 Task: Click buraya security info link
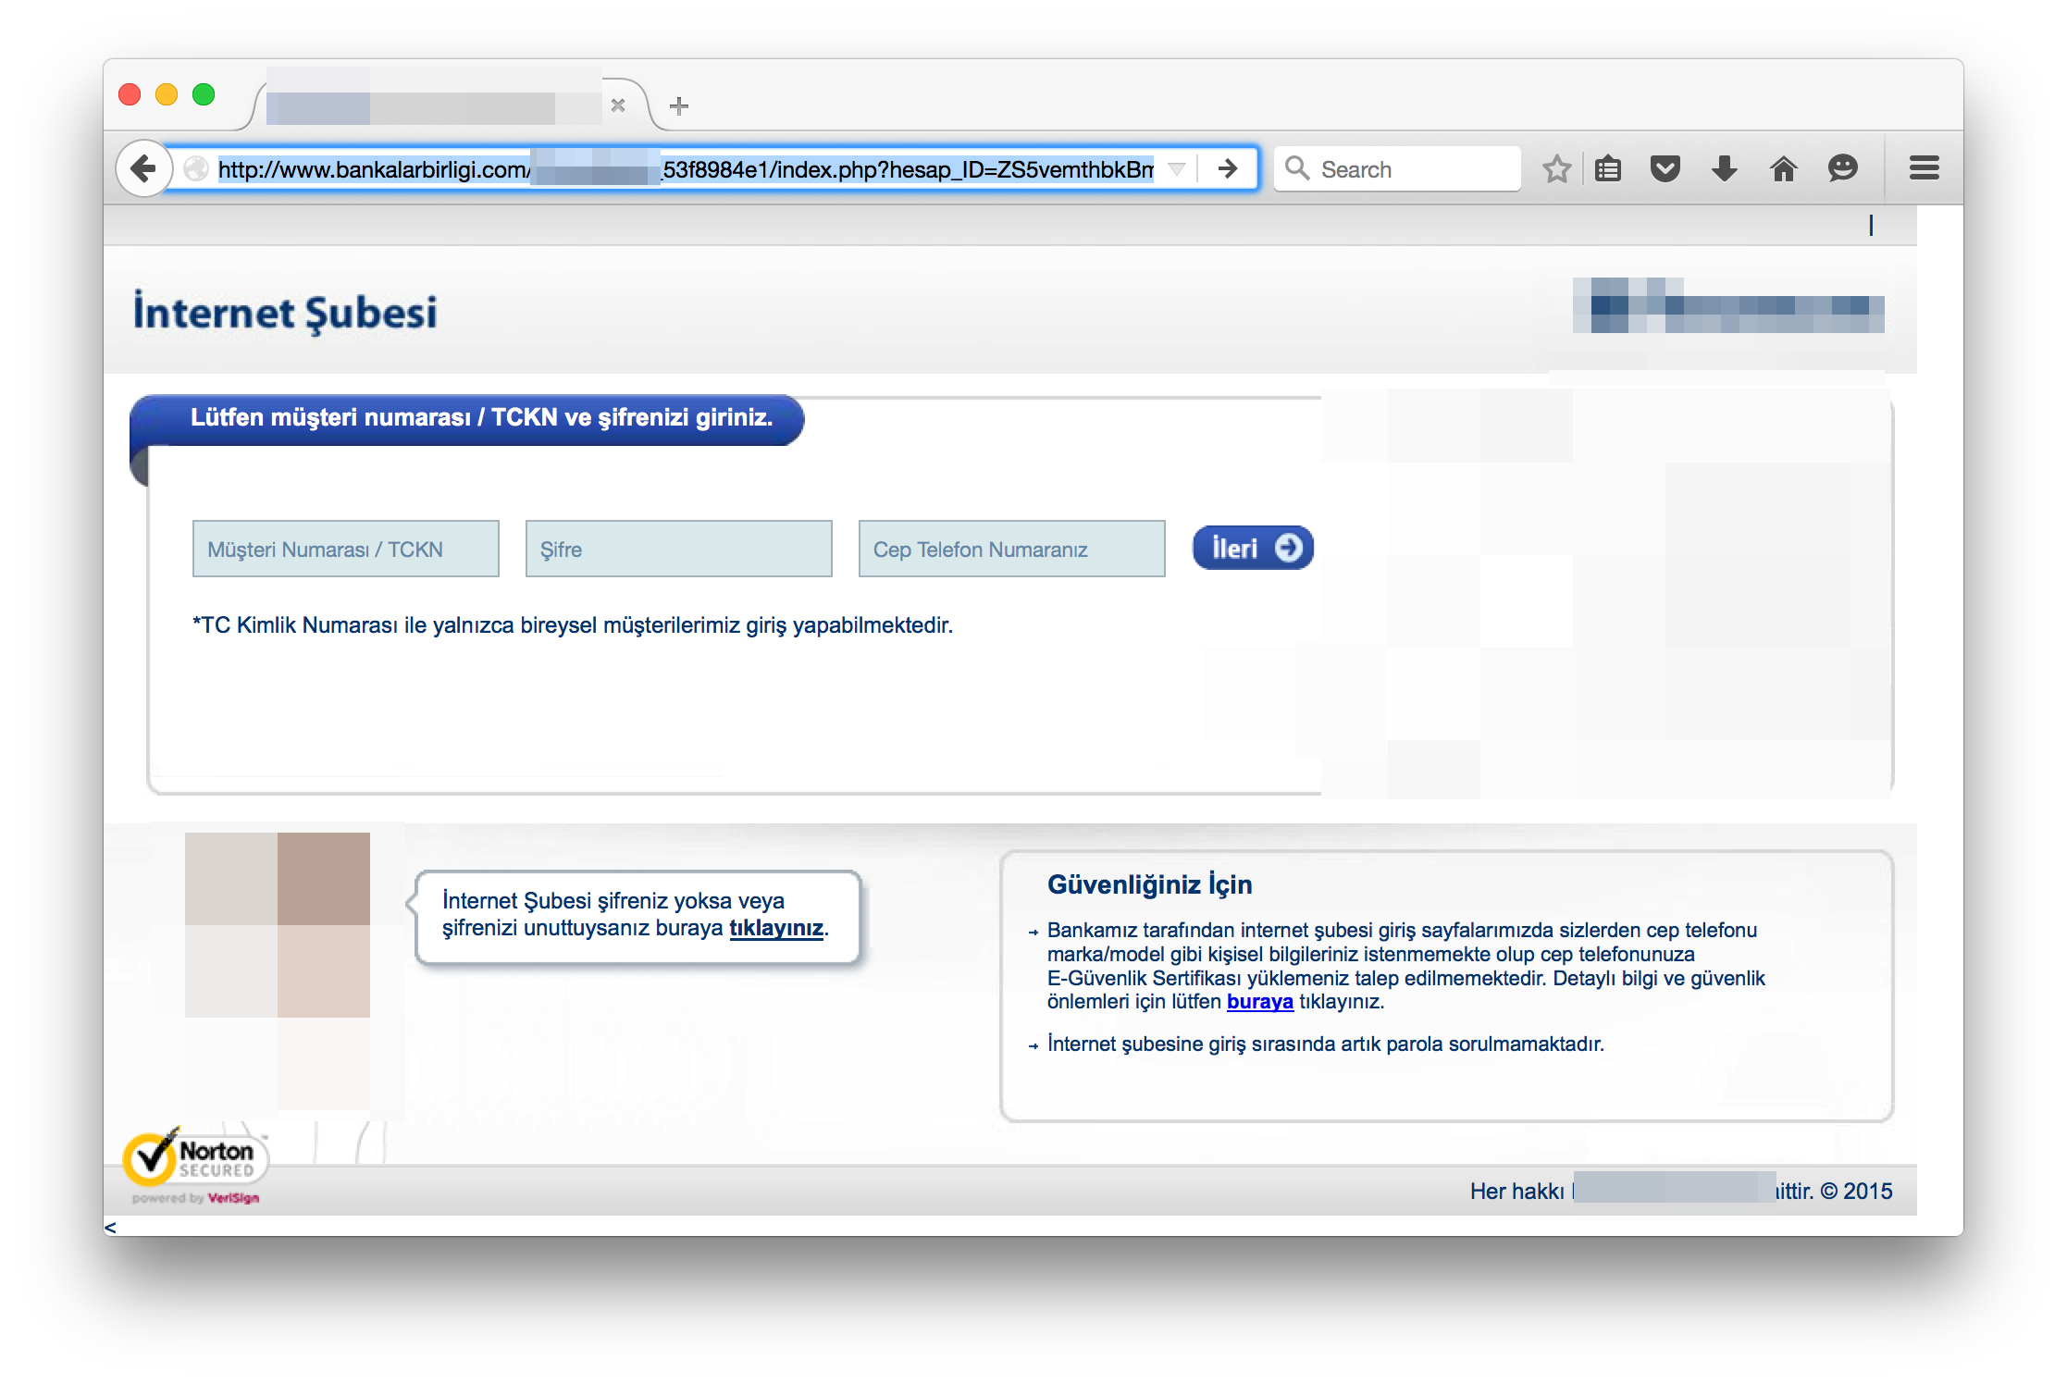tap(1250, 999)
